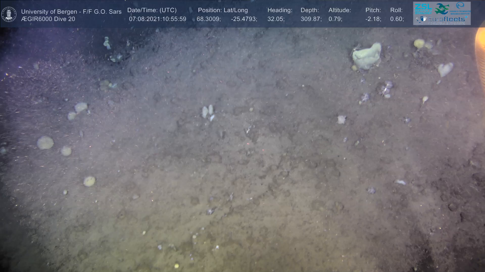Click the Heading value 32.05
Image resolution: width=485 pixels, height=272 pixels.
(276, 19)
